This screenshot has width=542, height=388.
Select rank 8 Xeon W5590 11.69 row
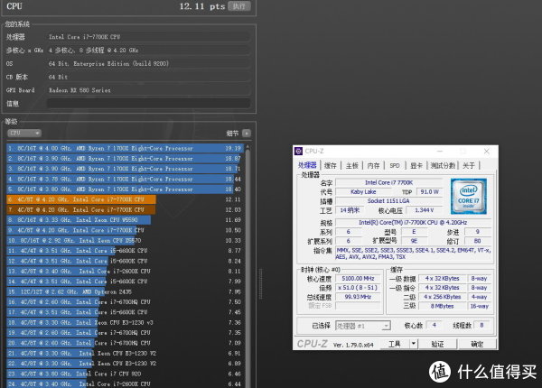126,220
